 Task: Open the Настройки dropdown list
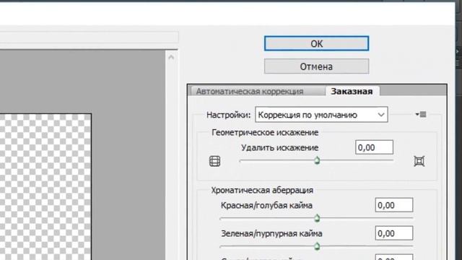[321, 114]
